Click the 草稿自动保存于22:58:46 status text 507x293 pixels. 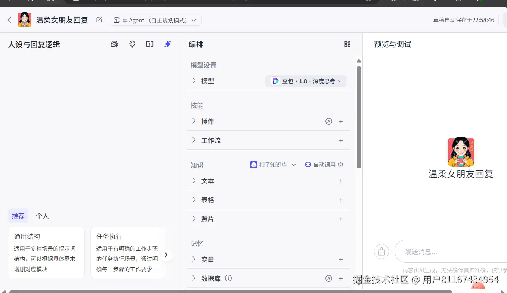coord(464,20)
